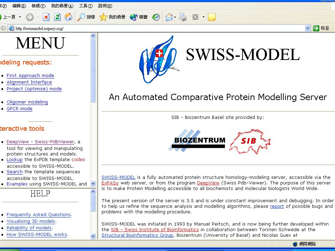Open Oligomer modeling link
Image resolution: width=335 pixels, height=251 pixels.
click(27, 102)
